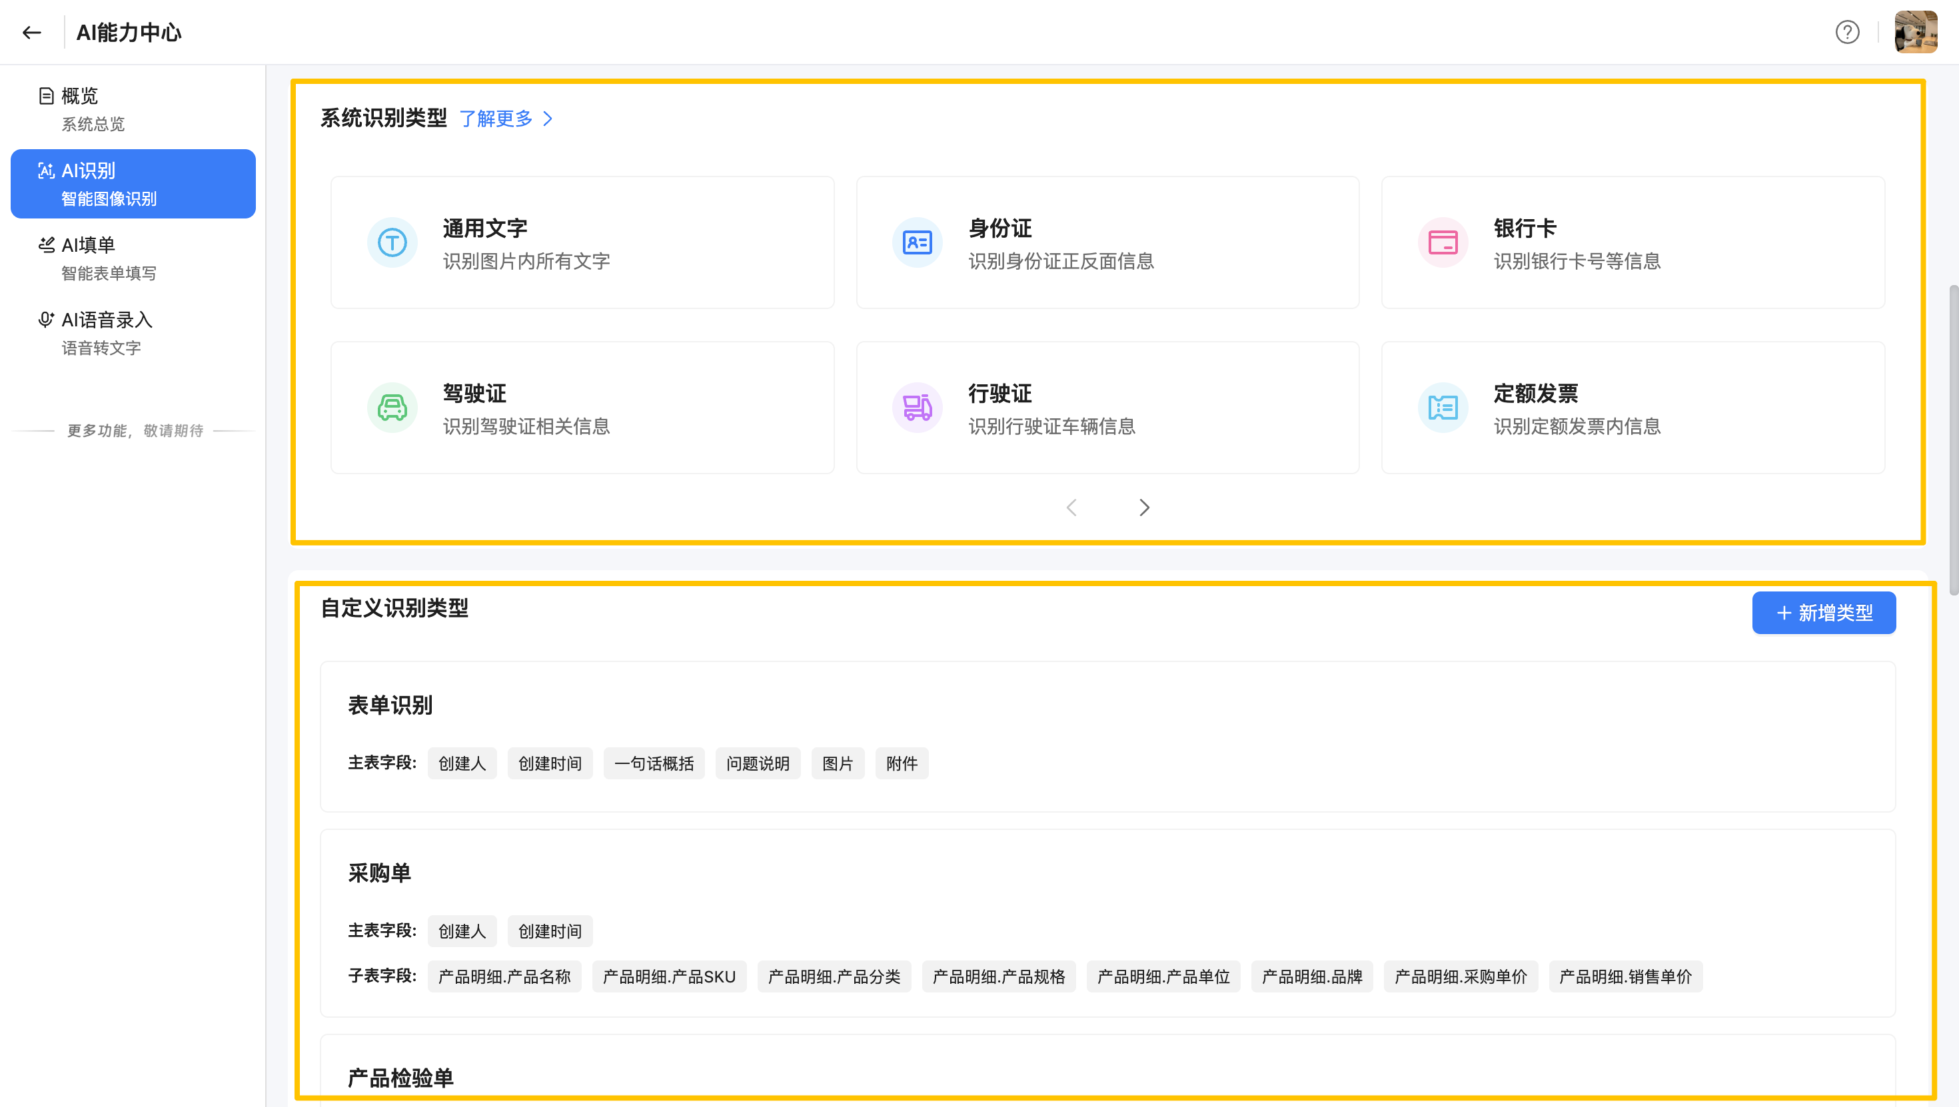Open the 了解更多 link chevron

[548, 119]
